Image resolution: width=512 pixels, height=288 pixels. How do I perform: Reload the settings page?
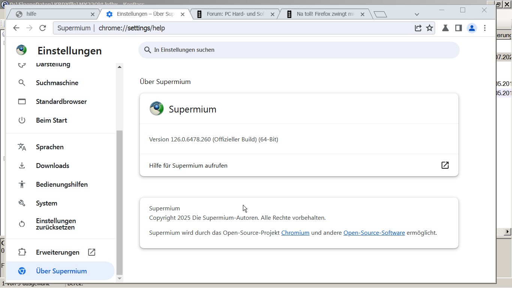tap(43, 28)
